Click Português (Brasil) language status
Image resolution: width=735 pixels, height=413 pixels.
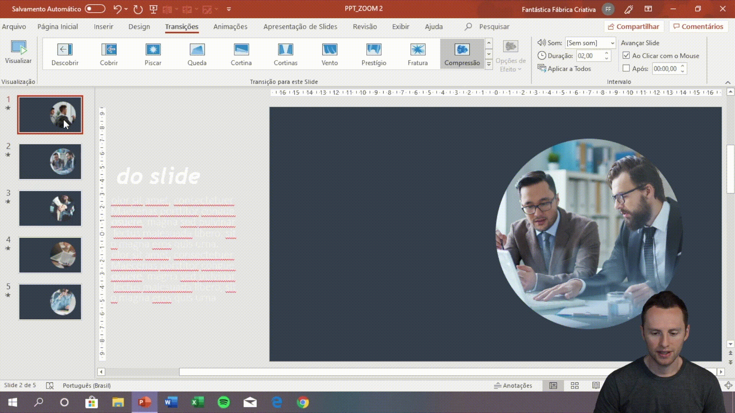[87, 385]
